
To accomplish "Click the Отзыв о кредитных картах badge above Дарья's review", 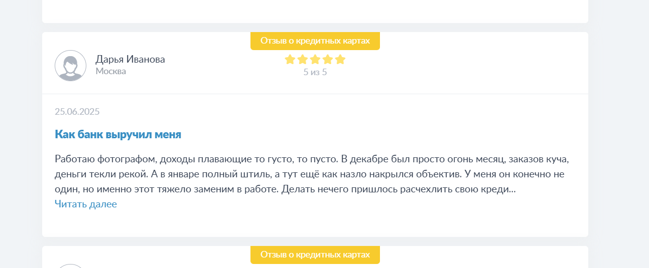I will coord(315,41).
